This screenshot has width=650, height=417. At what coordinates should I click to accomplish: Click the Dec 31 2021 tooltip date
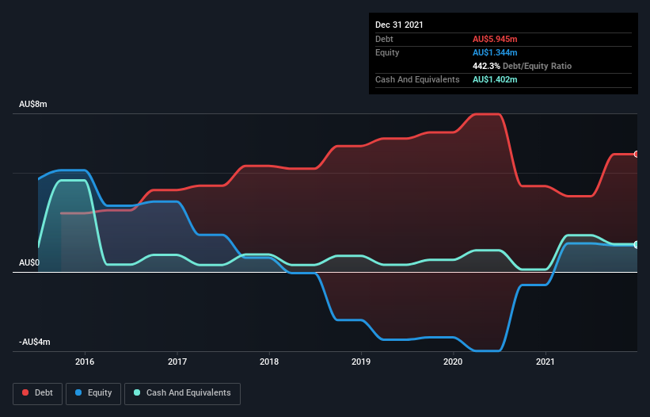click(x=399, y=25)
